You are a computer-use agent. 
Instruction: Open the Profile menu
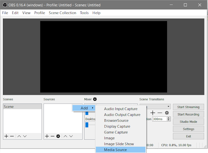point(40,13)
